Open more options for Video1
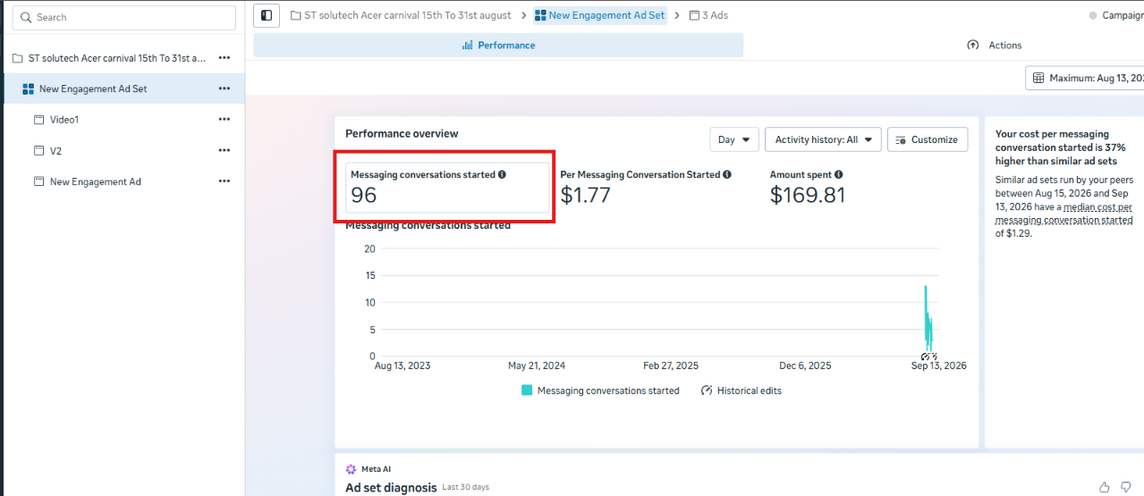Image resolution: width=1144 pixels, height=496 pixels. [225, 120]
